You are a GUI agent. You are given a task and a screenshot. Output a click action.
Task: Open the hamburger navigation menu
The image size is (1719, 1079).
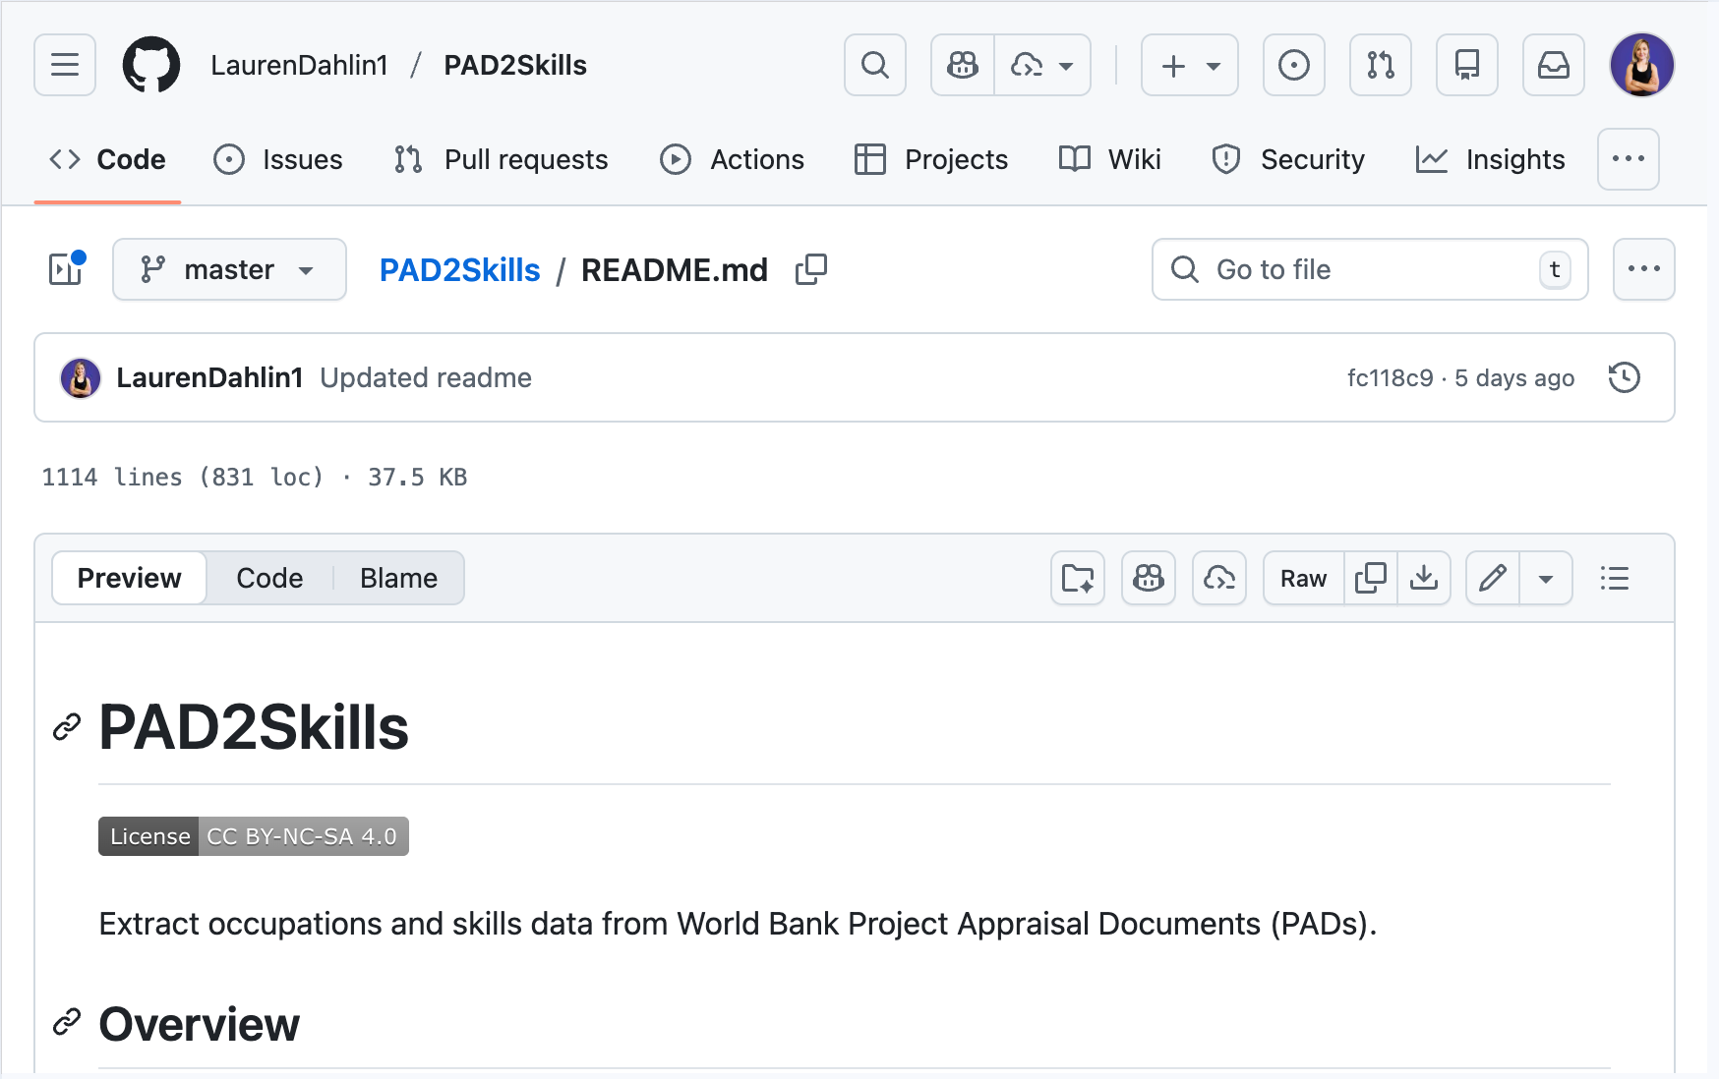[x=65, y=65]
